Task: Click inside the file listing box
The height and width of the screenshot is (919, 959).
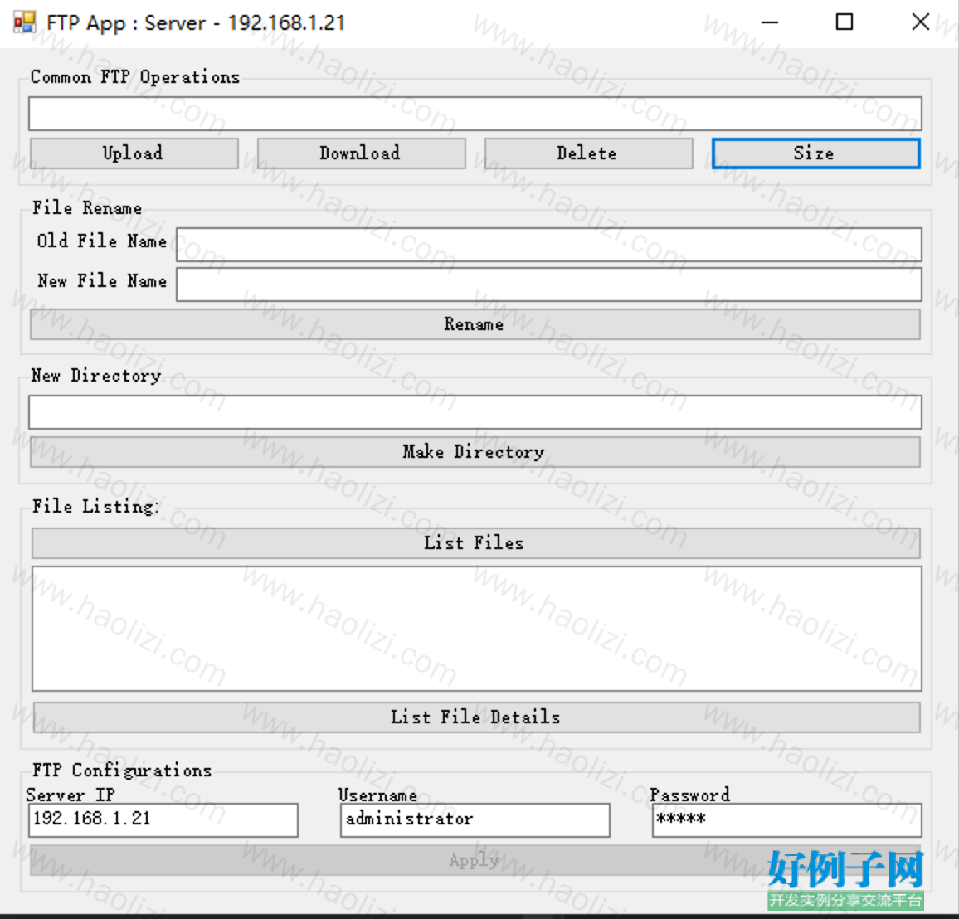Action: (x=476, y=629)
